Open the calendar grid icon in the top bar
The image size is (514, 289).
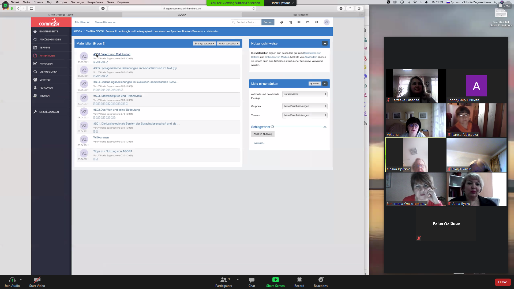299,22
